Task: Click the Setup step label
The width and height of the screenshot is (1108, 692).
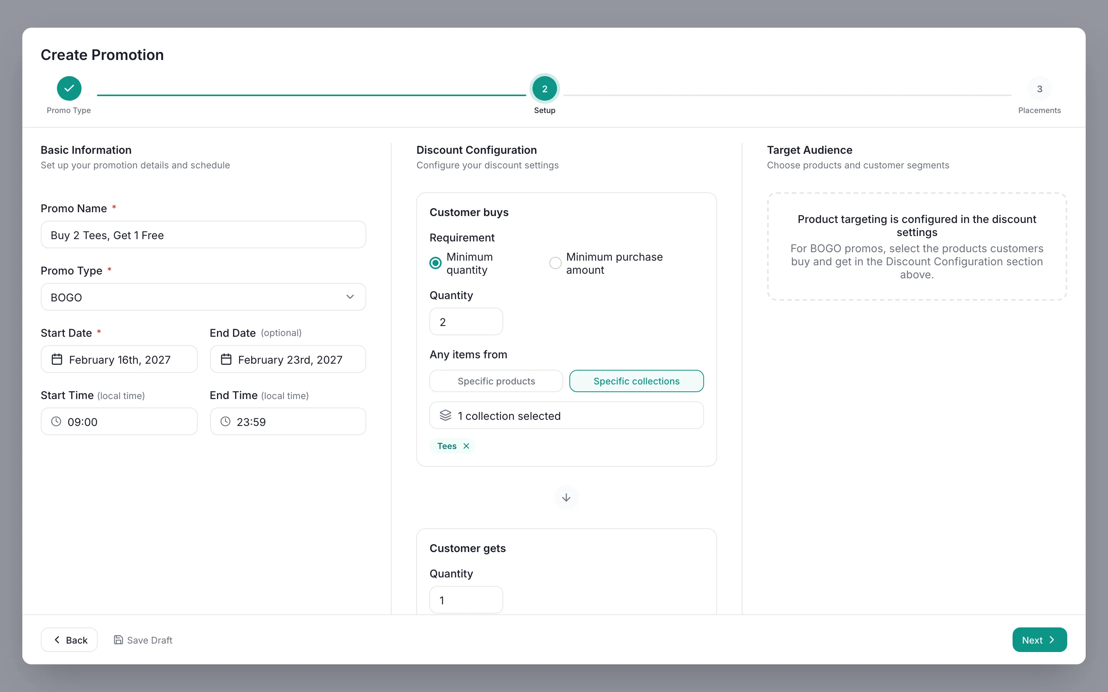Action: (544, 110)
